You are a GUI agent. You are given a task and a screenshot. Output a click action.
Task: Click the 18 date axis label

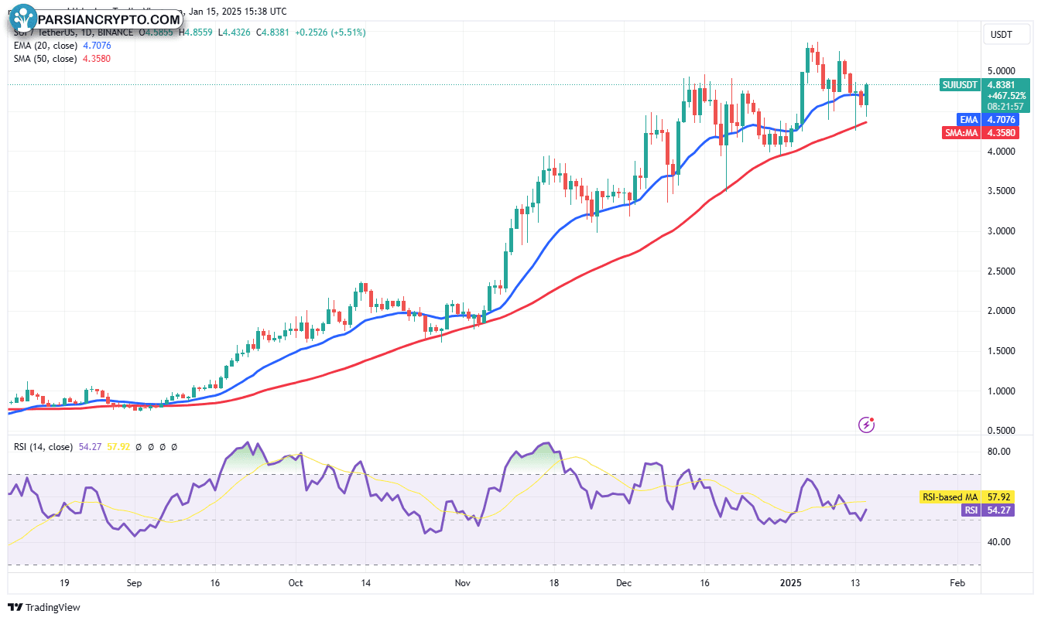tap(554, 583)
